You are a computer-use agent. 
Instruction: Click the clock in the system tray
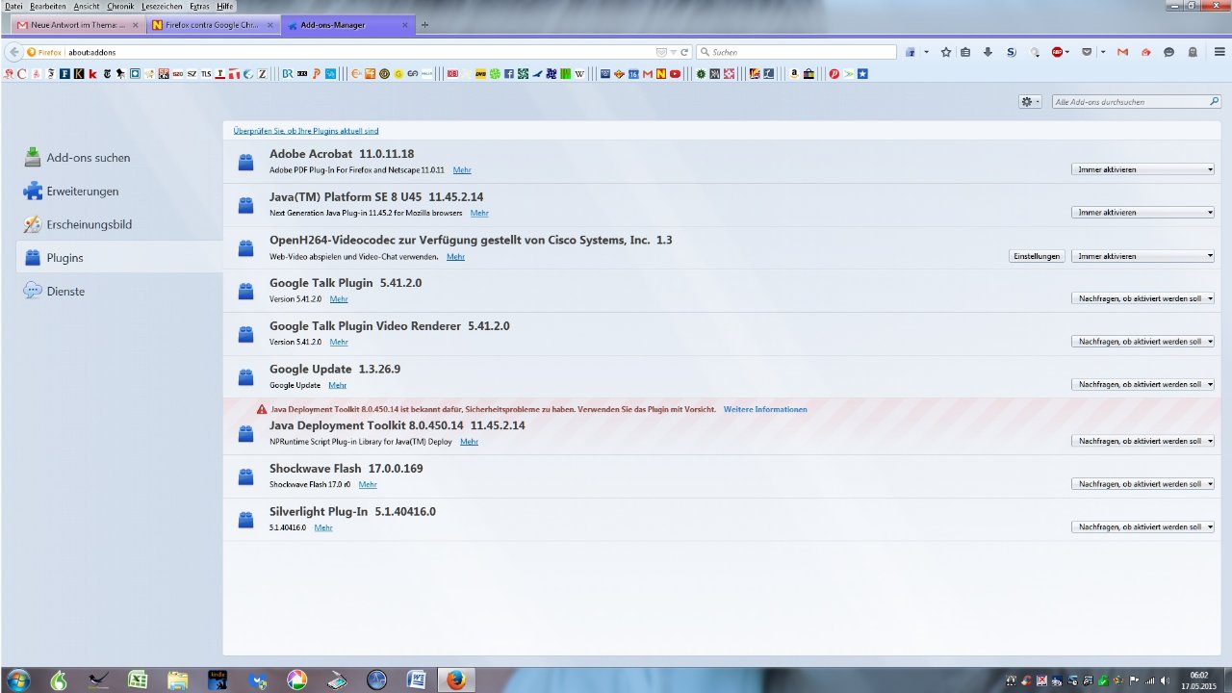click(1198, 680)
